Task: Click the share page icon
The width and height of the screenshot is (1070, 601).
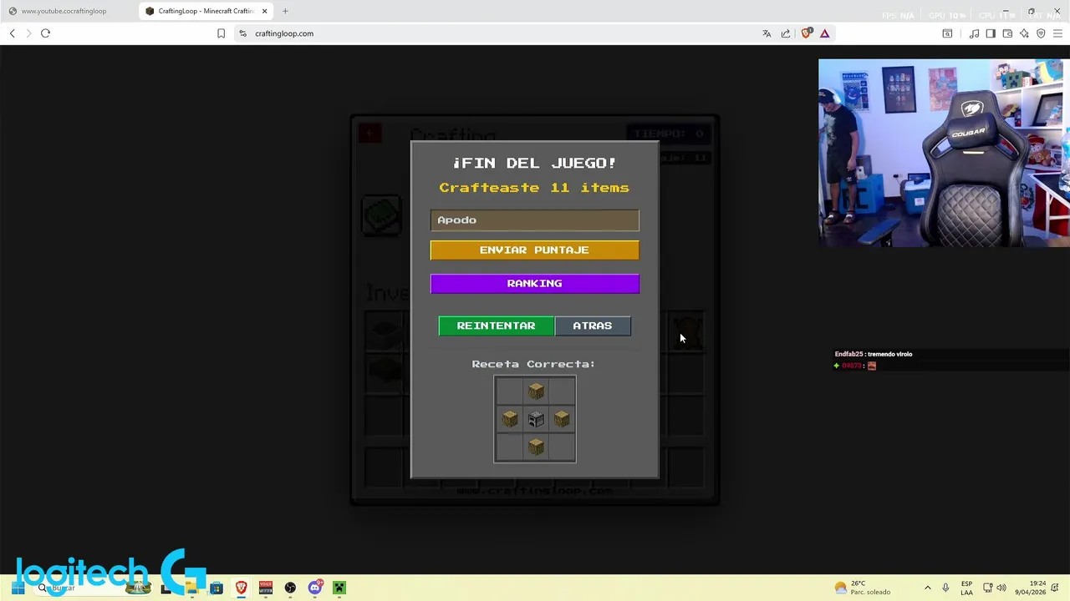Action: point(786,33)
